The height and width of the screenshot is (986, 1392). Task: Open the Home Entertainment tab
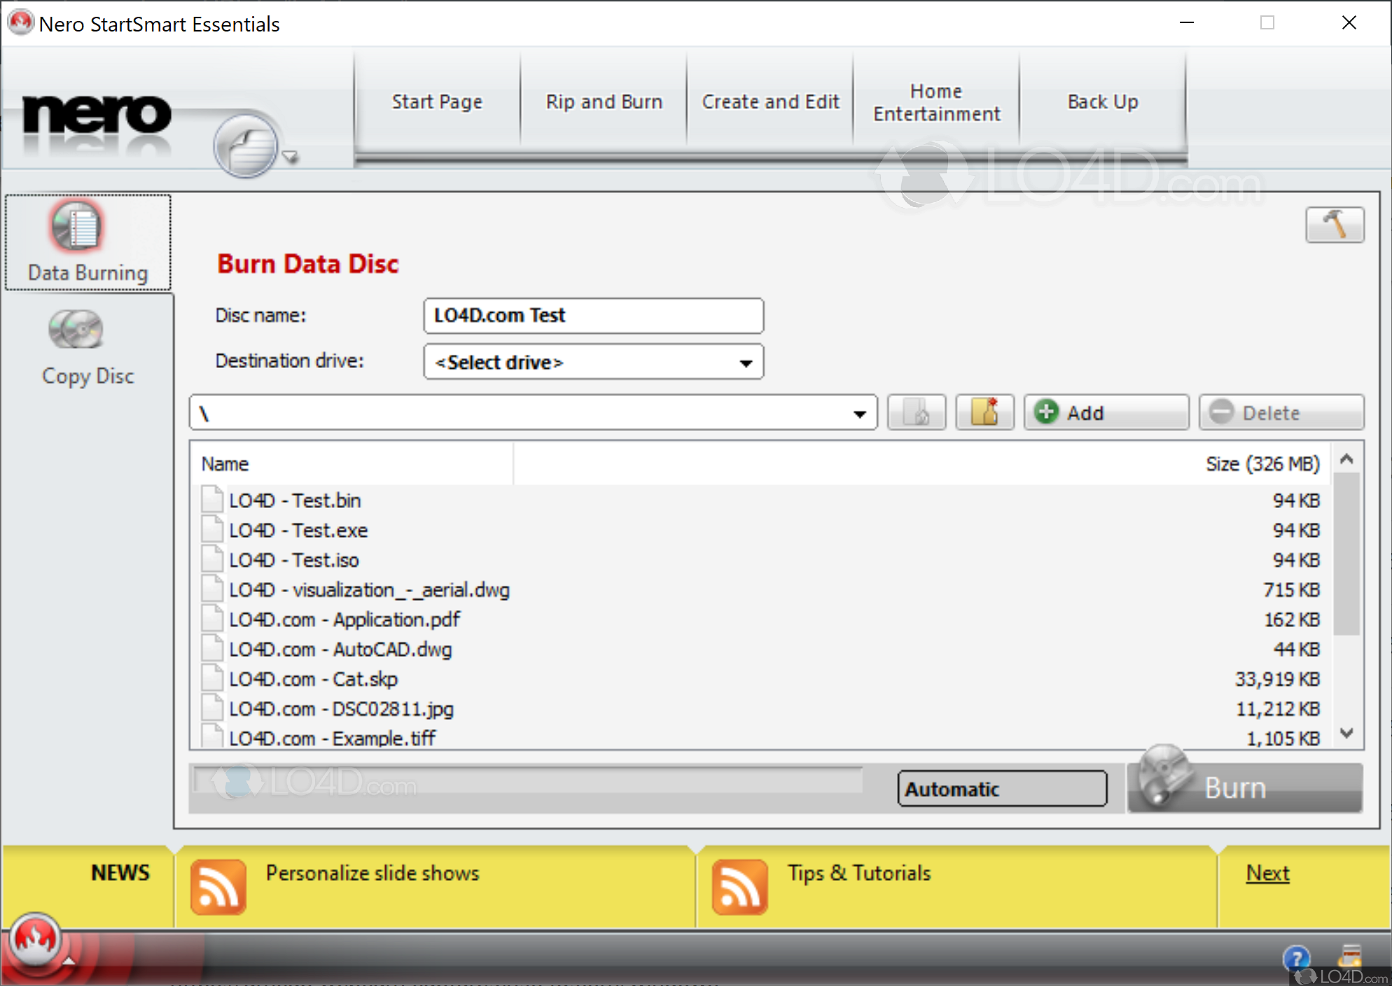coord(937,102)
